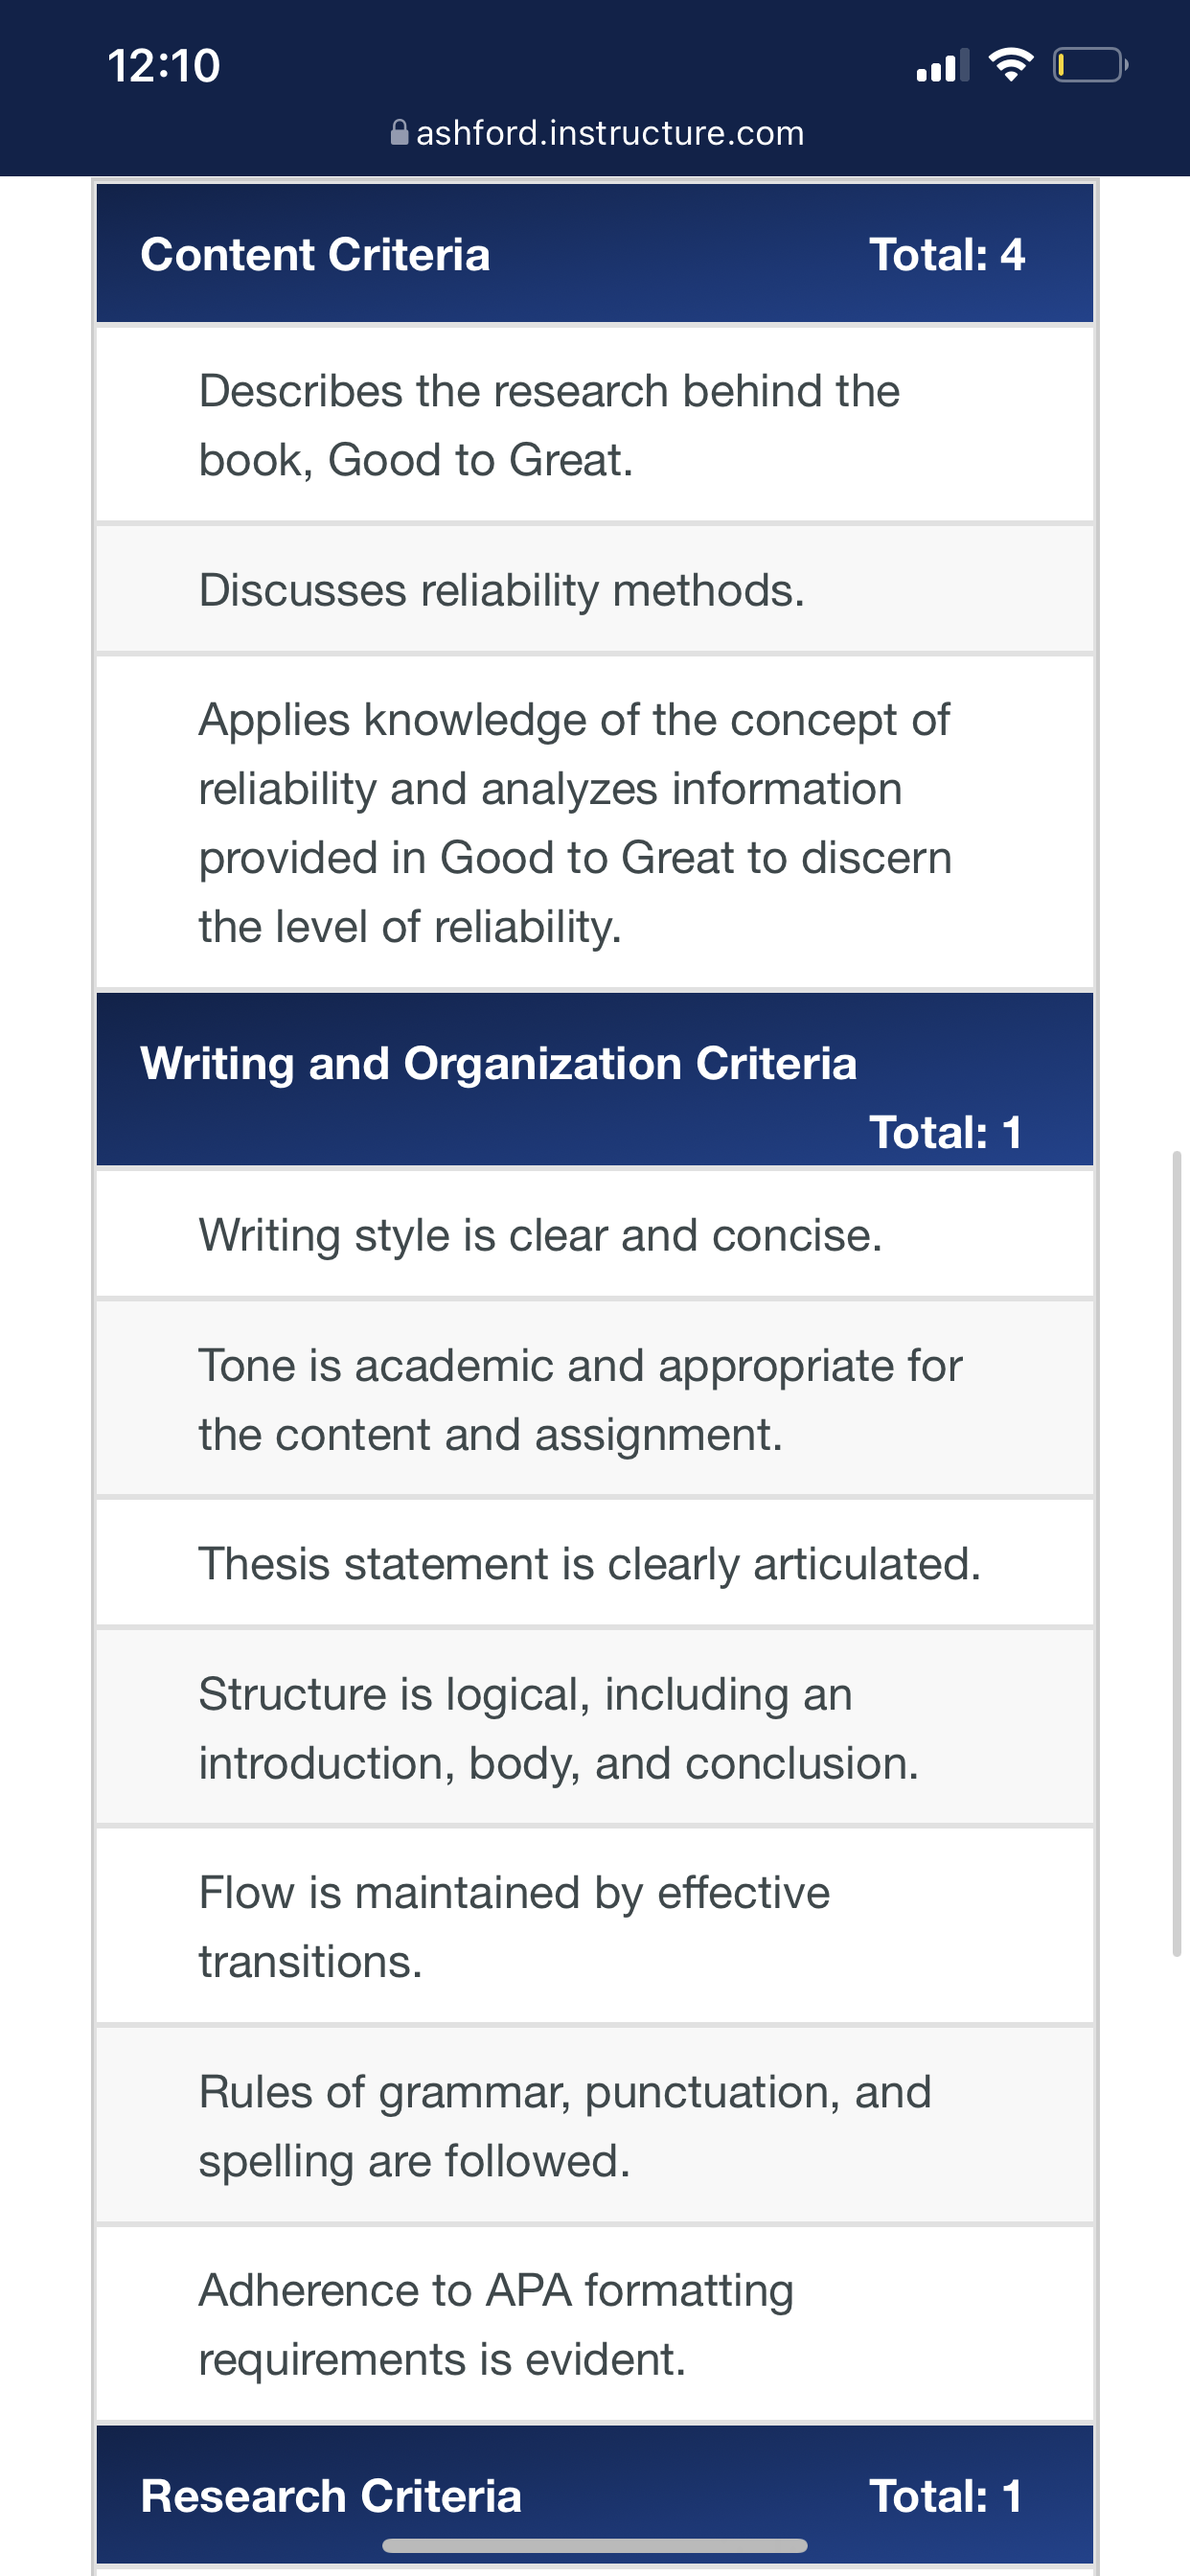1190x2576 pixels.
Task: Tap 'Flow is maintained by effective transitions' row
Action: (x=595, y=1926)
